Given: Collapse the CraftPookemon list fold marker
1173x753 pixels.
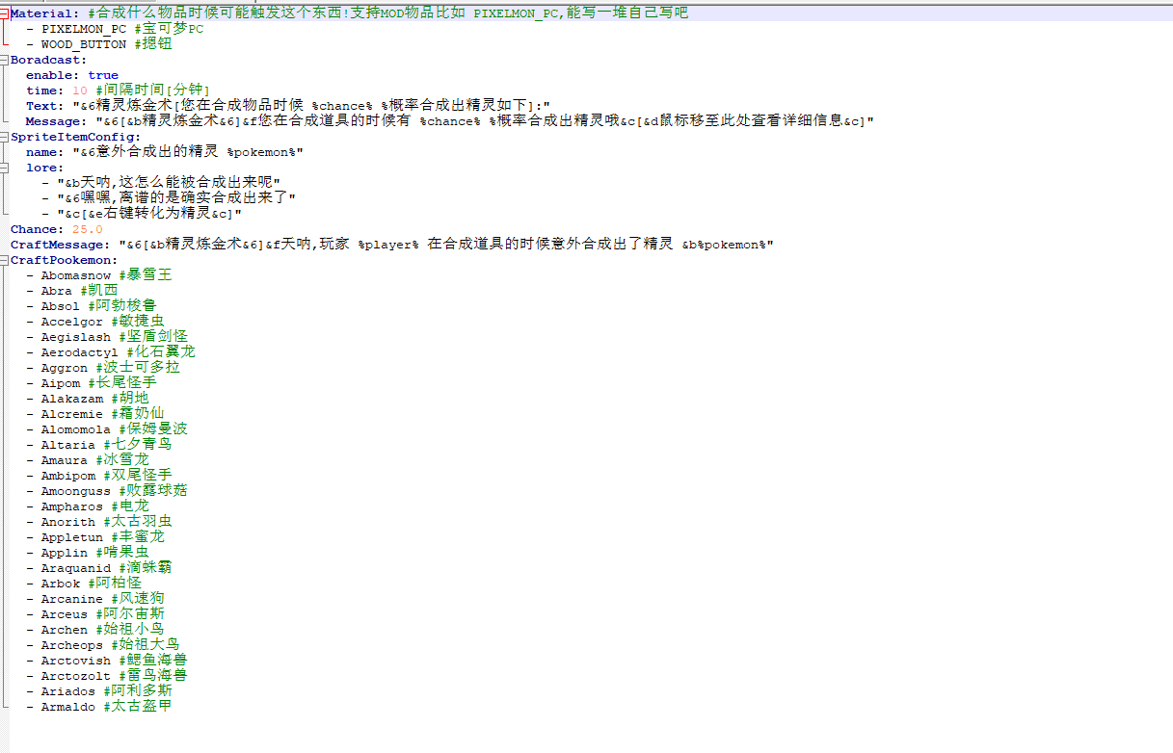Looking at the screenshot, I should (x=5, y=260).
